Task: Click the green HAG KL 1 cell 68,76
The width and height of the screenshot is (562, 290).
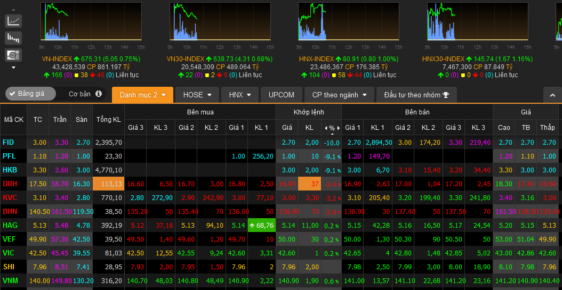Action: [262, 225]
